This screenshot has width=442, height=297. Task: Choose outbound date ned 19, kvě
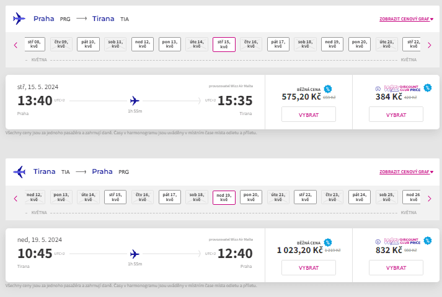pos(332,44)
